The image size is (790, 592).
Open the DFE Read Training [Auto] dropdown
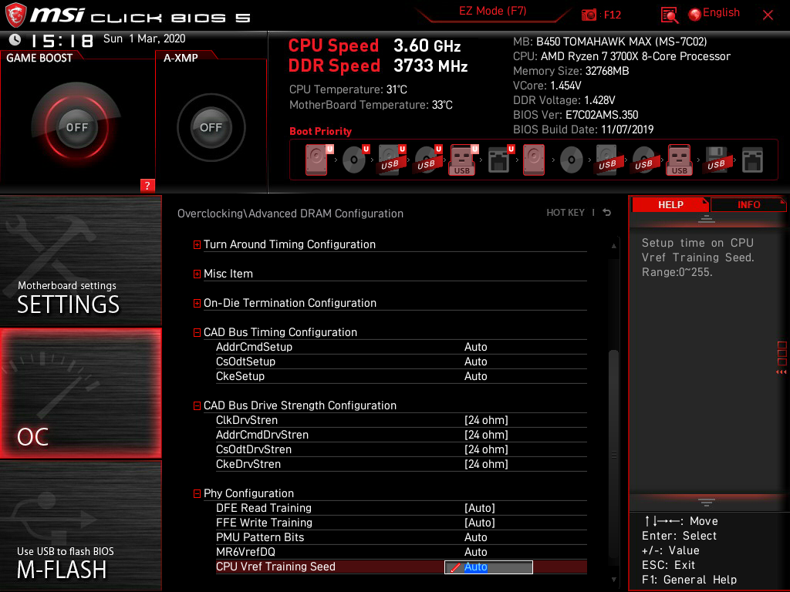click(480, 508)
